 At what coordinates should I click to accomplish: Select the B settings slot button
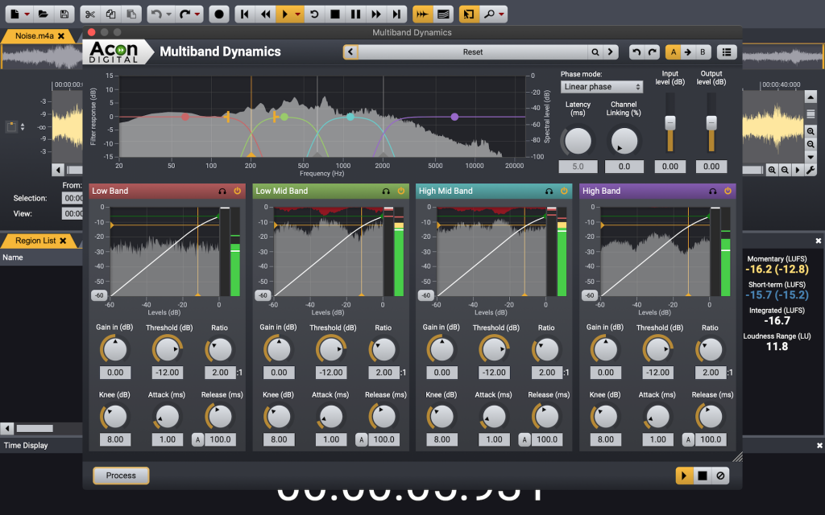703,52
